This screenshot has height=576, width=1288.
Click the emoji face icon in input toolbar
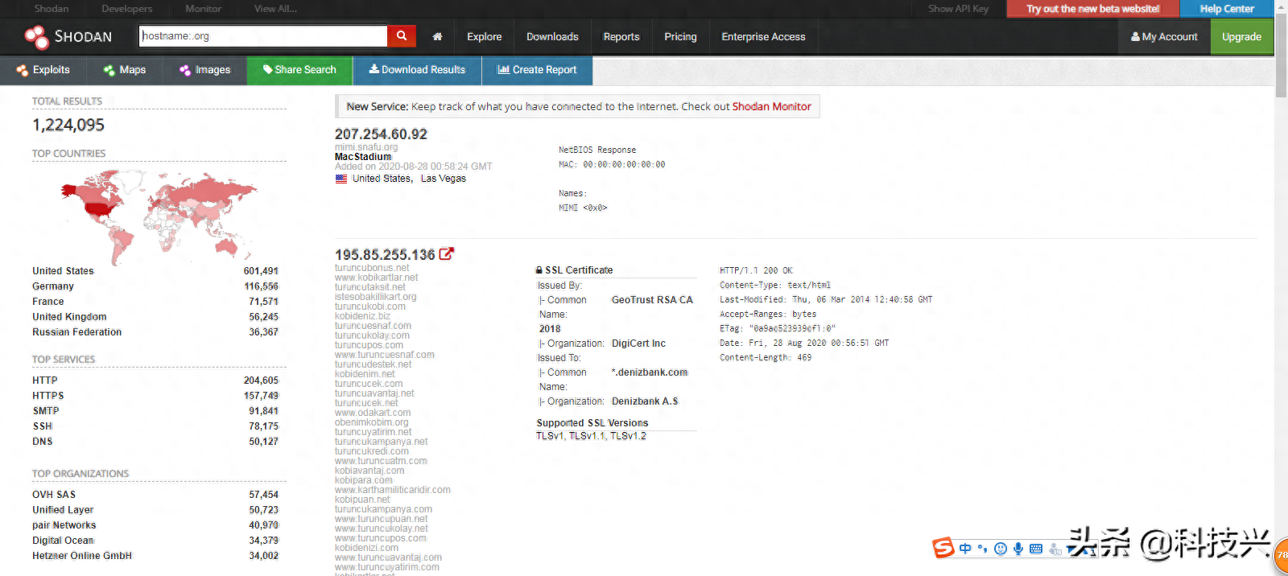(1001, 549)
